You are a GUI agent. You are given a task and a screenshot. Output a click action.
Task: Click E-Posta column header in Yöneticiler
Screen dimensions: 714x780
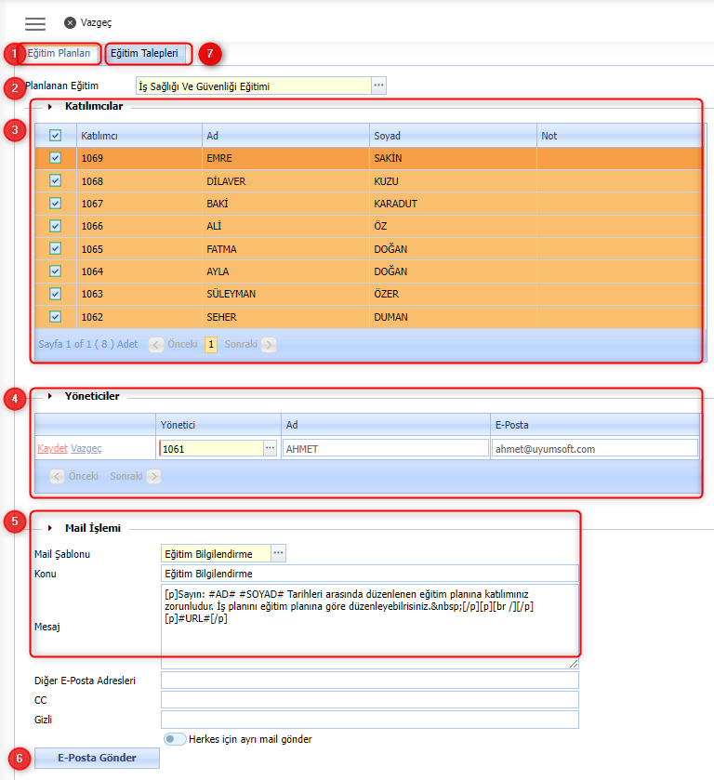click(x=595, y=425)
